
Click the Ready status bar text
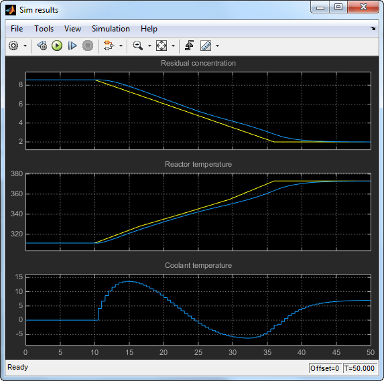click(x=18, y=367)
